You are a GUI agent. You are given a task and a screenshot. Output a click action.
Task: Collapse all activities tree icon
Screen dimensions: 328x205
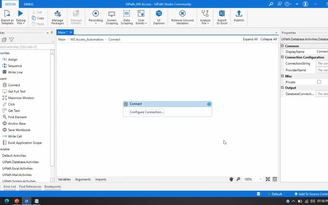coord(4,40)
